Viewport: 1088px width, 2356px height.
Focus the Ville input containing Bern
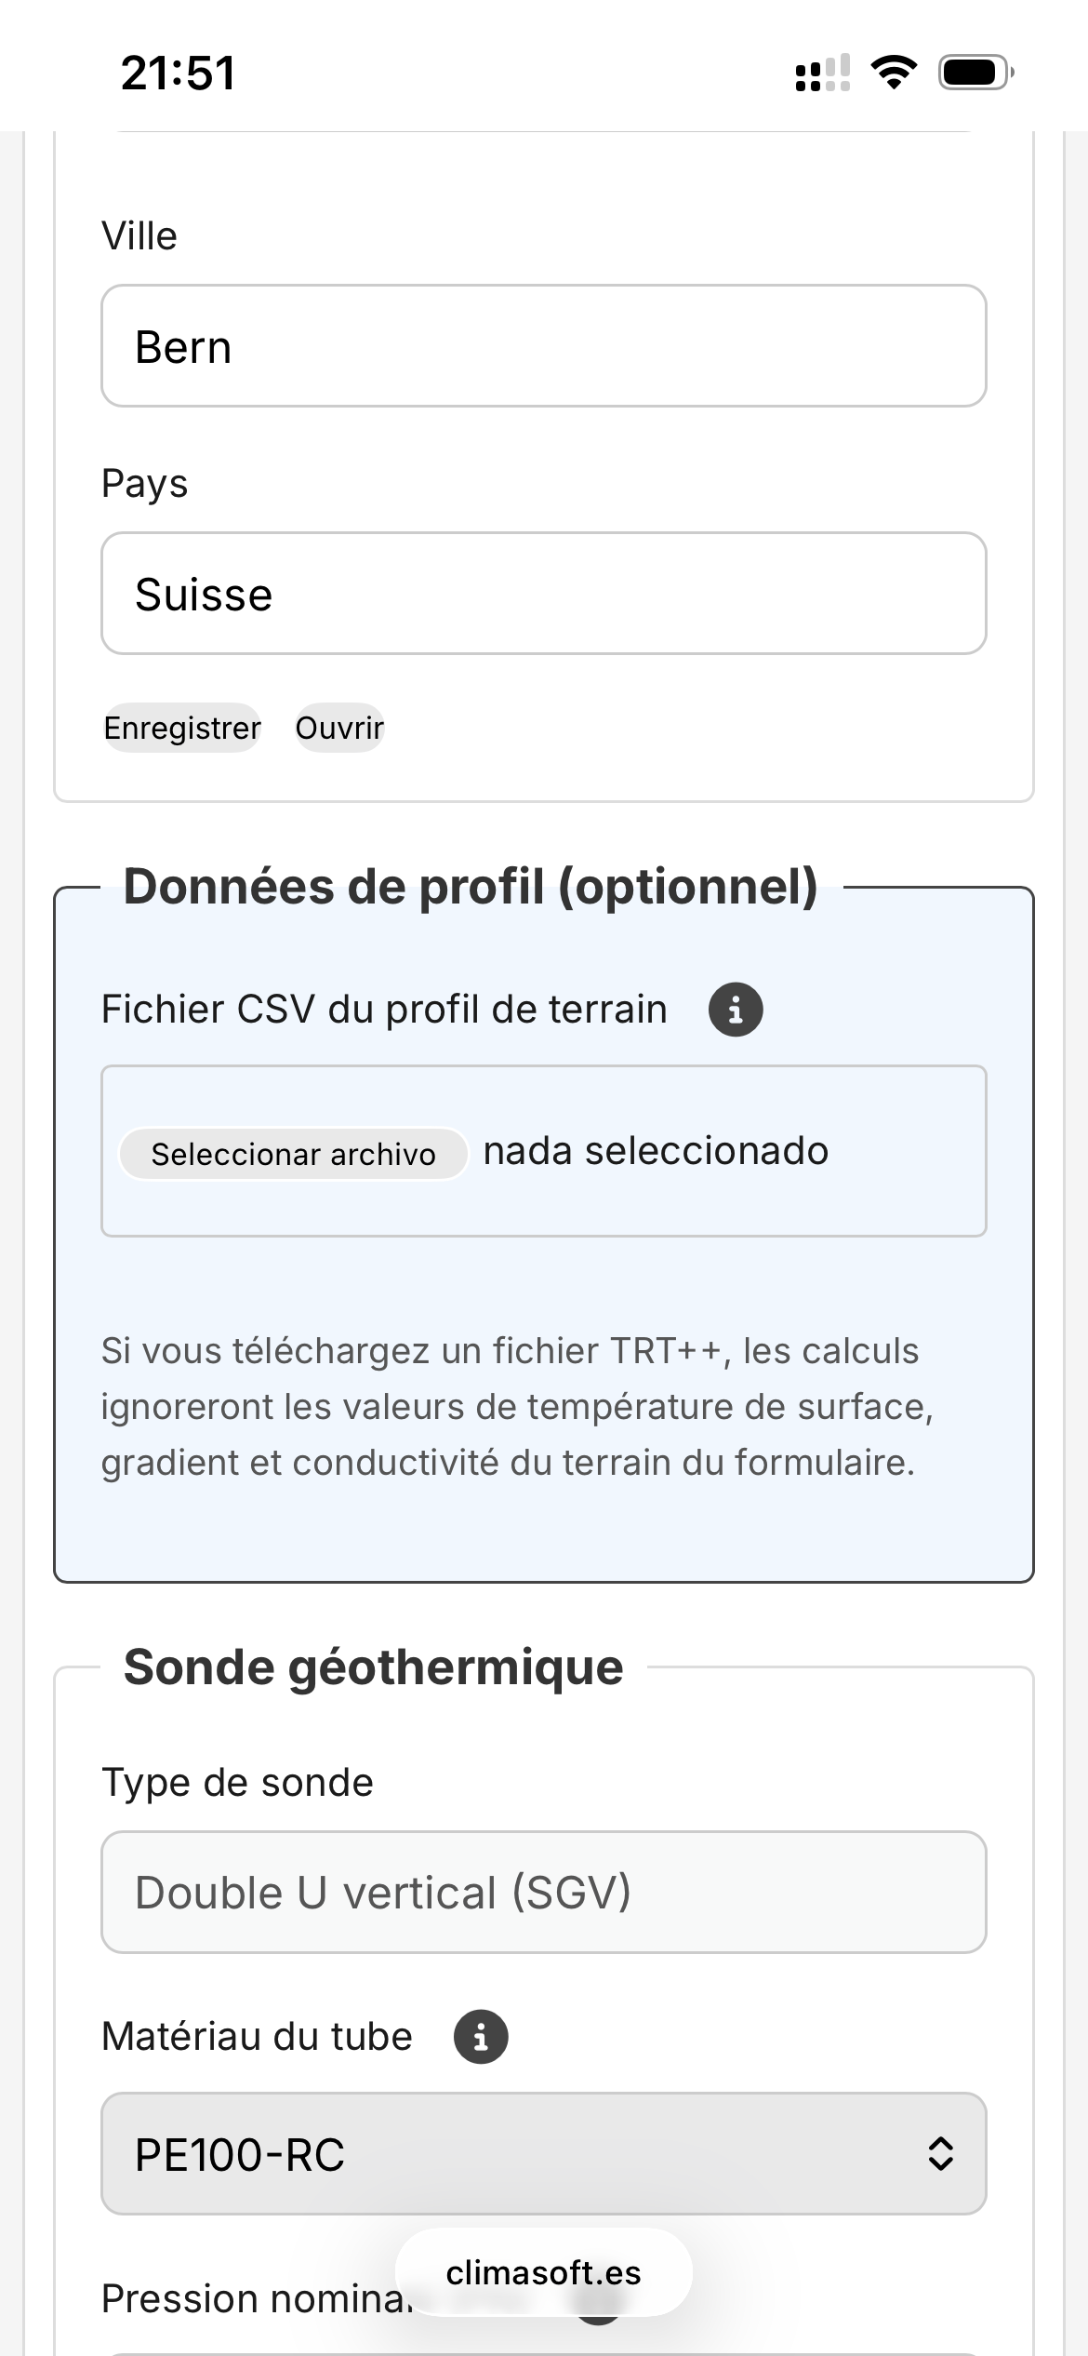(x=543, y=346)
